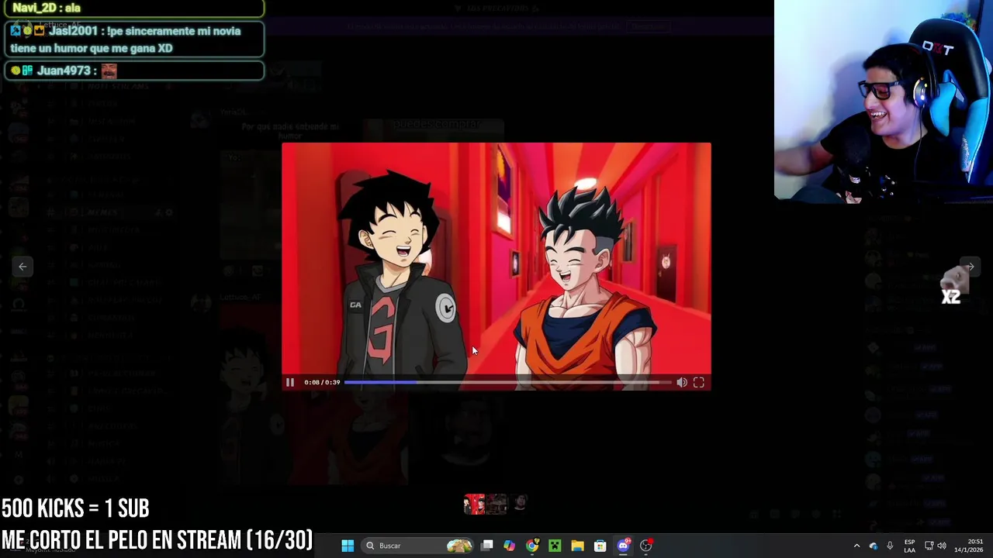The height and width of the screenshot is (558, 993).
Task: Open Microsoft Store from the taskbar
Action: (600, 546)
